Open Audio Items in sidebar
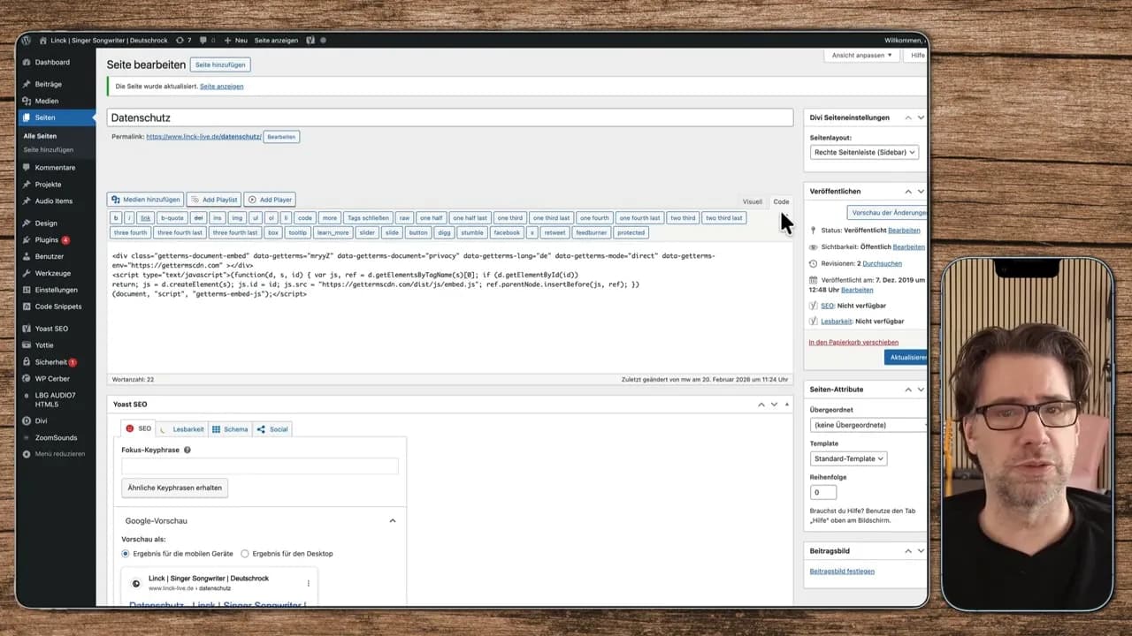Viewport: 1132px width, 636px height. (54, 201)
